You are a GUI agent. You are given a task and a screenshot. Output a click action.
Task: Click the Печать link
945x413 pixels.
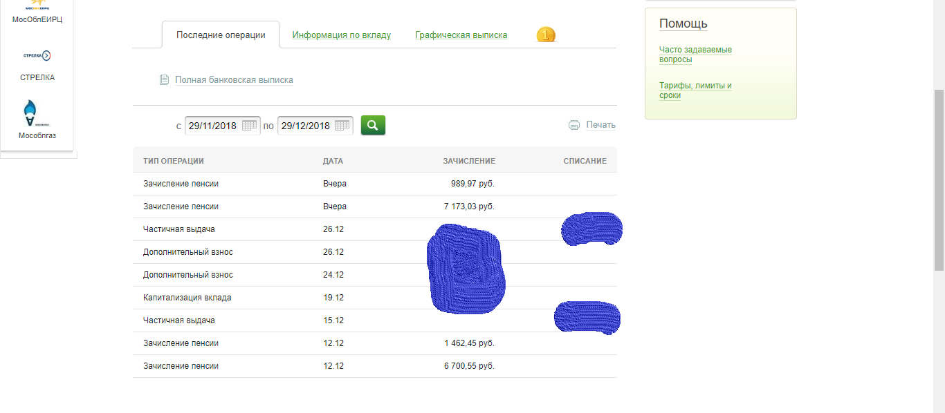[600, 125]
